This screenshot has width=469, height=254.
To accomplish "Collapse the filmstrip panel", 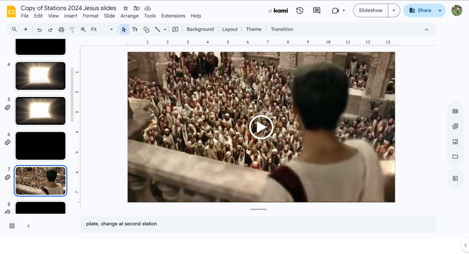I will (29, 226).
